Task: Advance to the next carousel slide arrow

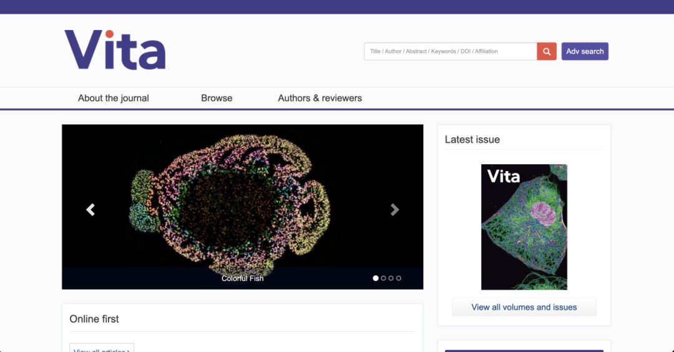Action: click(394, 210)
